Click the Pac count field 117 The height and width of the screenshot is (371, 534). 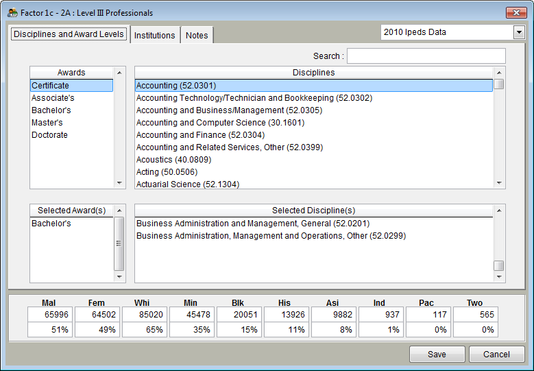point(428,315)
